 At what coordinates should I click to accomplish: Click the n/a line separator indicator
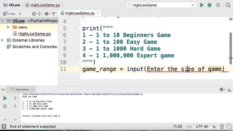189,127
